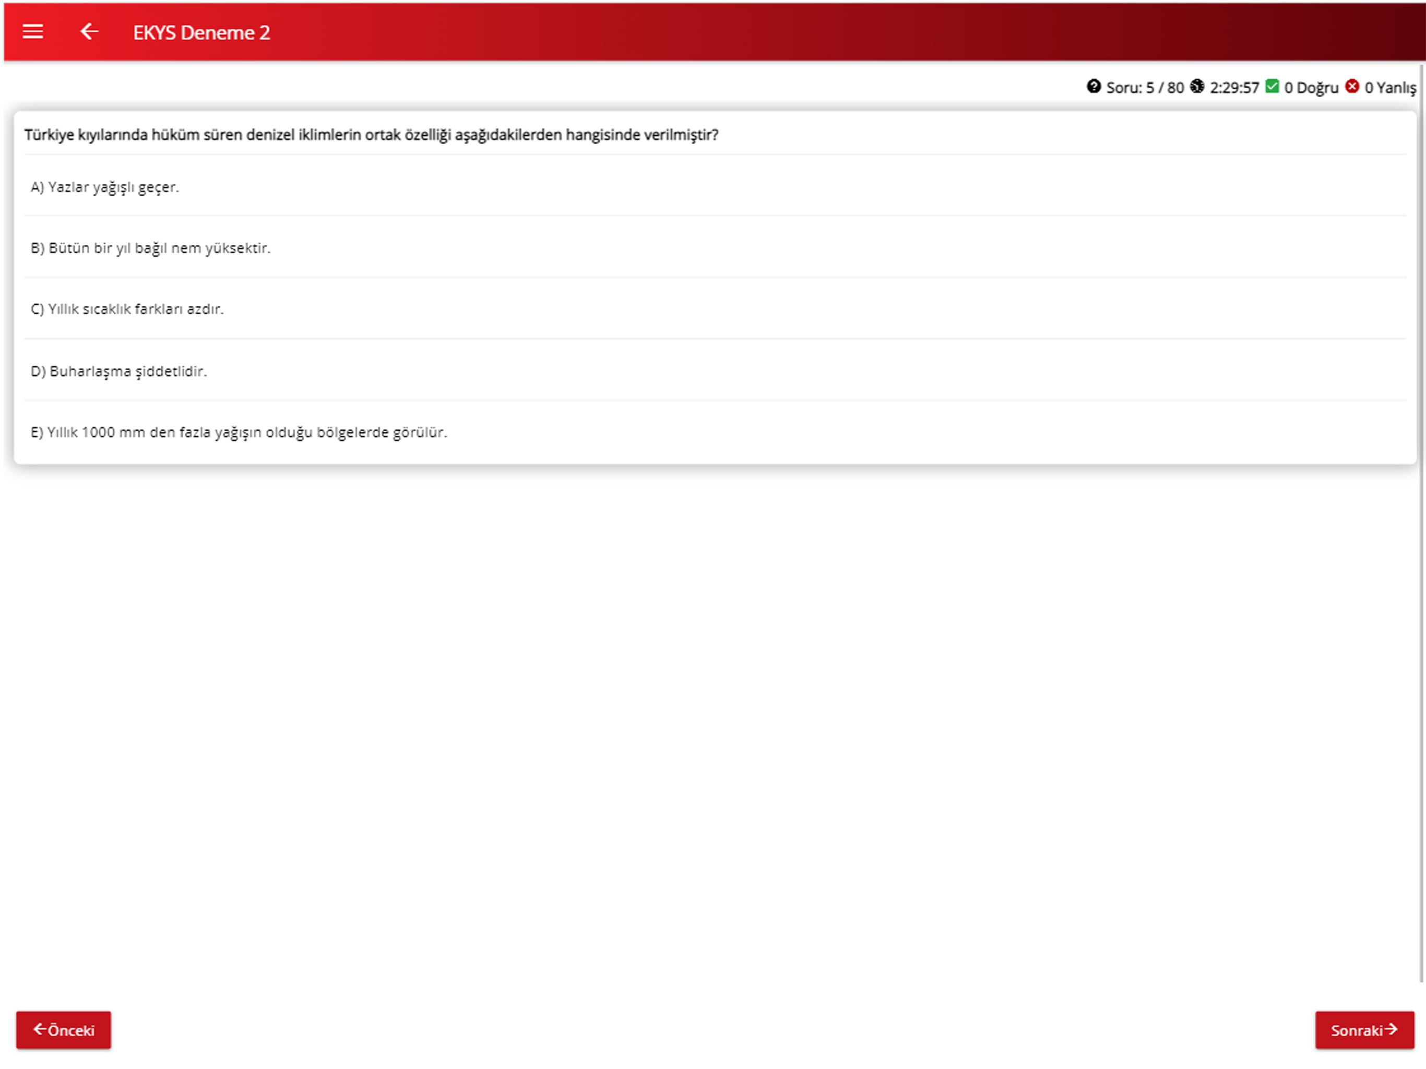The width and height of the screenshot is (1426, 1069).
Task: Click the 0 Doğru score text
Action: click(x=1311, y=88)
